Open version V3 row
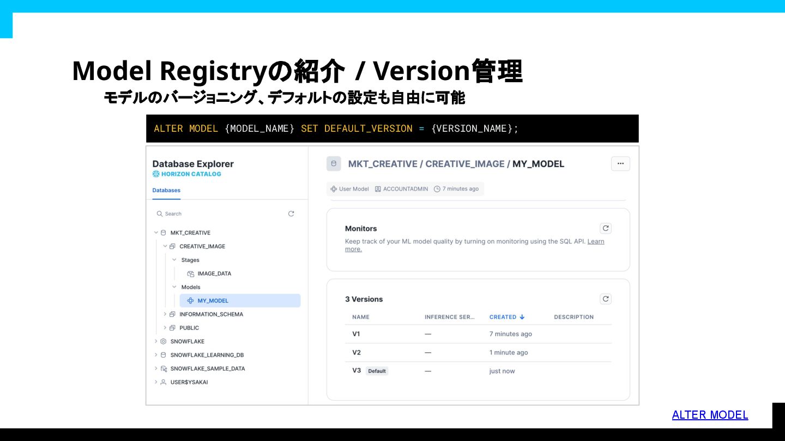 pos(478,371)
